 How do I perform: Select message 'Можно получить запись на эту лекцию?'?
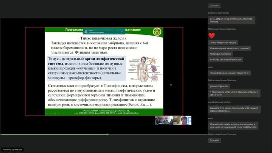click(229, 48)
